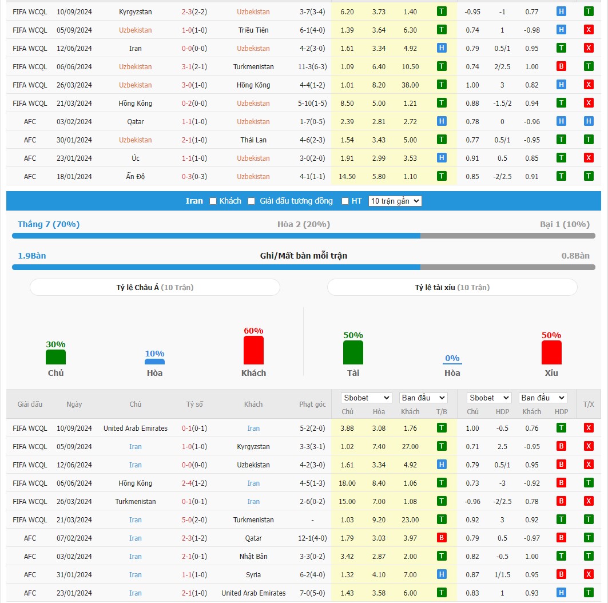Screen dimensions: 608x603
Task: Click green T badge in Iran 2-3 Qatar row
Action: pos(588,538)
